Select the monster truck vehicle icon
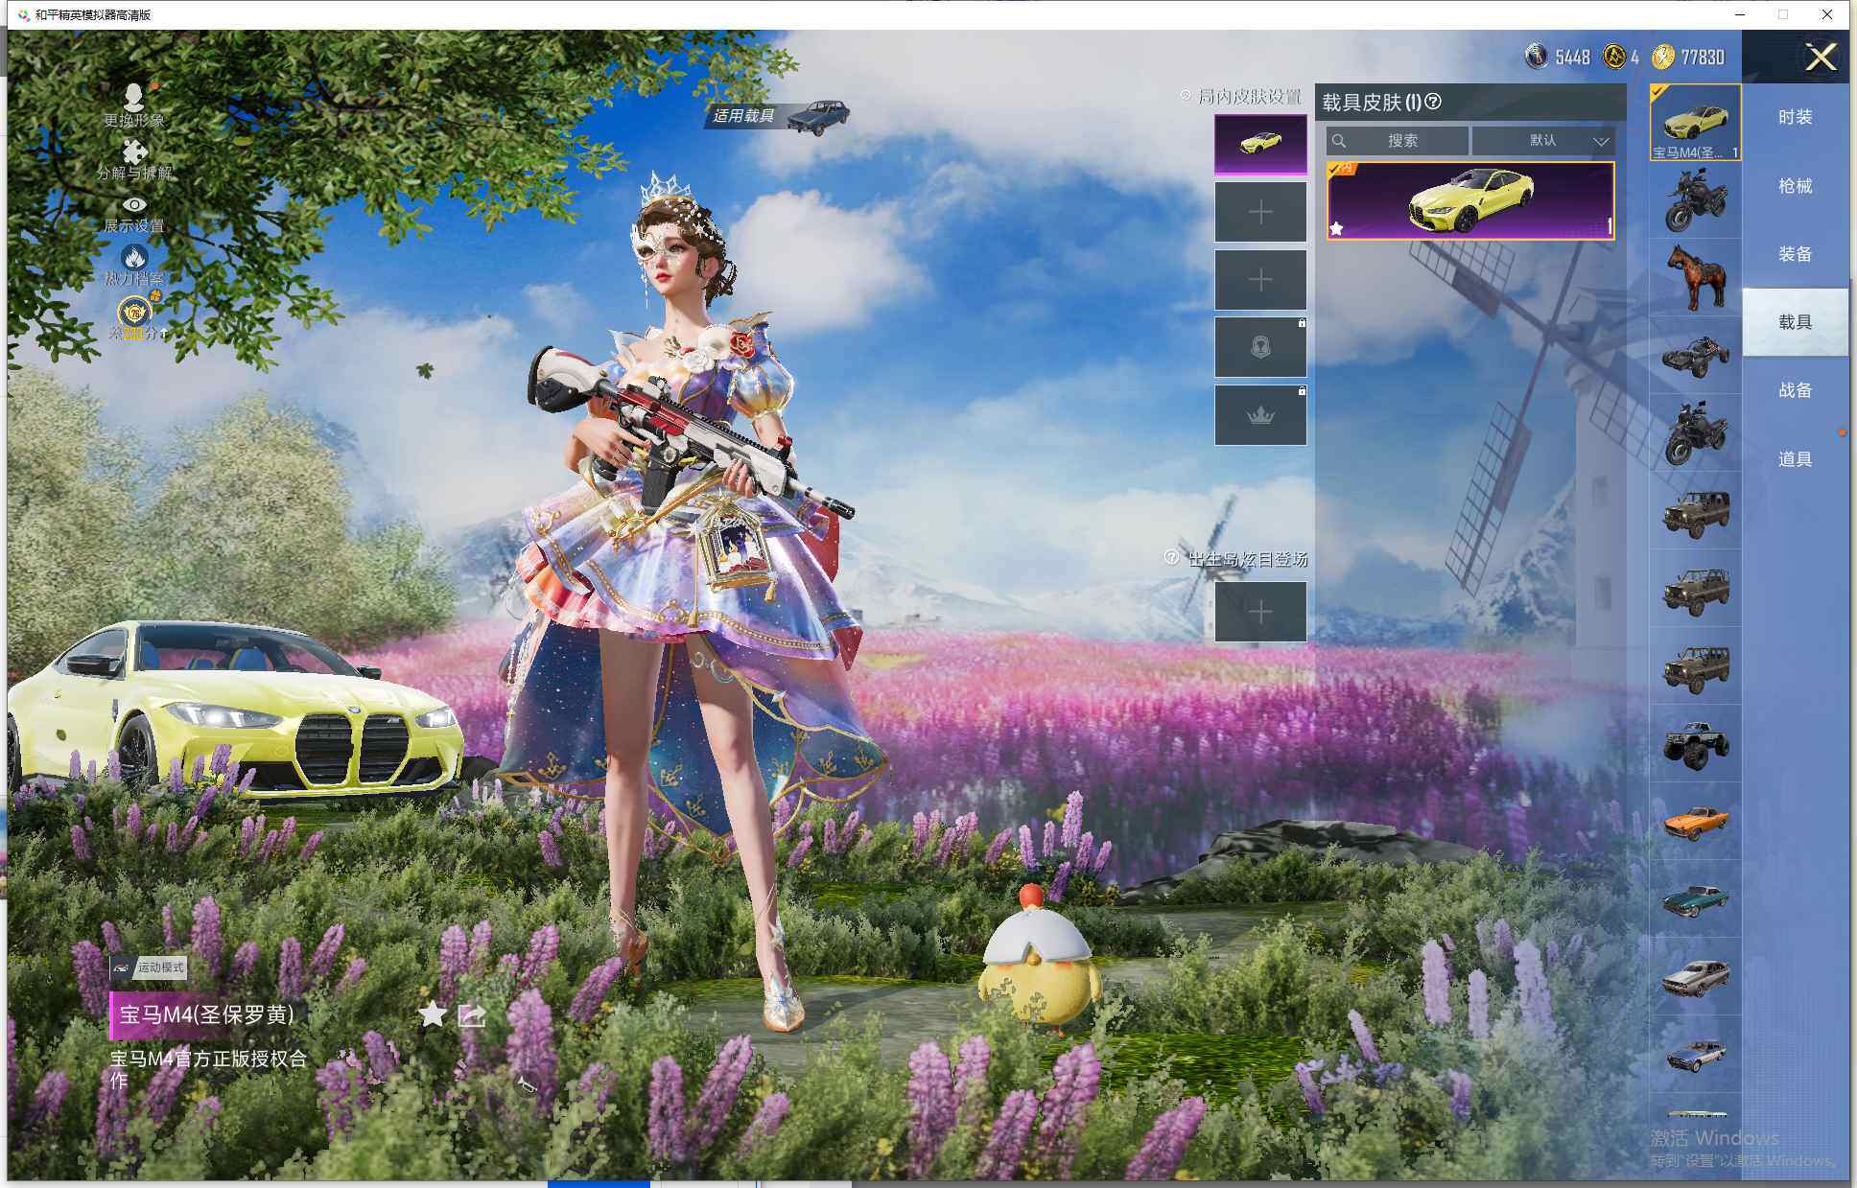Screen dimensions: 1857x1188 point(1695,744)
